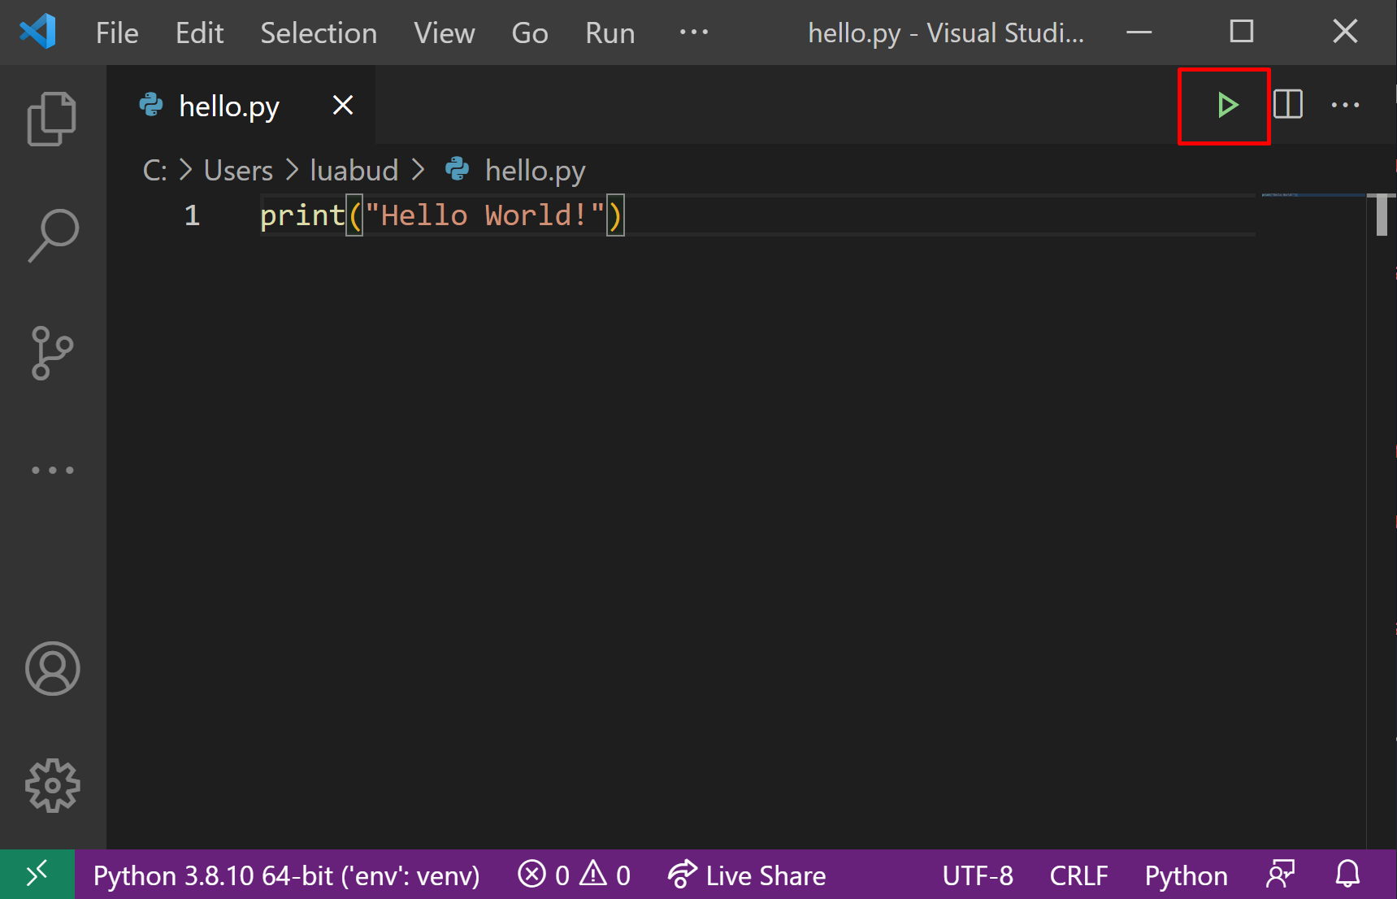
Task: Click the luabud folder in breadcrumbs
Action: click(354, 171)
